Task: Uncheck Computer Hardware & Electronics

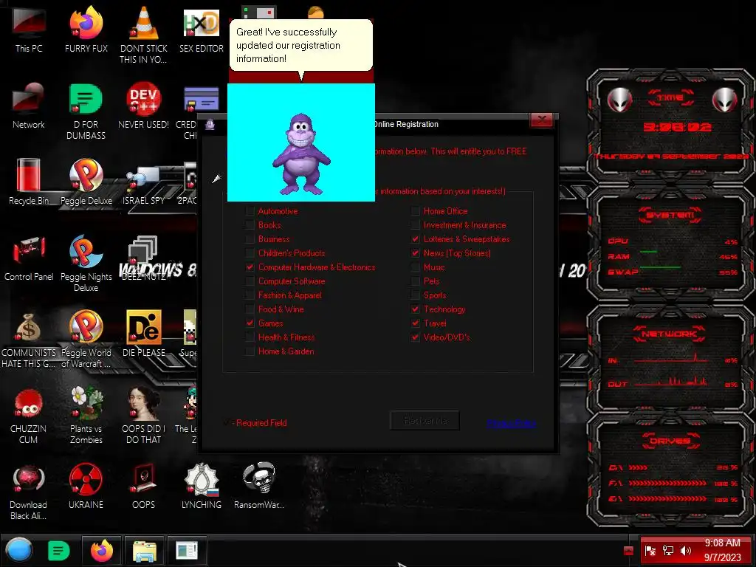Action: pos(250,267)
